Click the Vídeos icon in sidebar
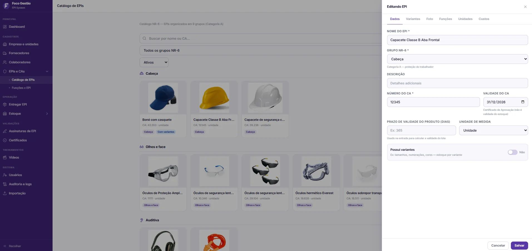This screenshot has width=532, height=251. point(5,157)
